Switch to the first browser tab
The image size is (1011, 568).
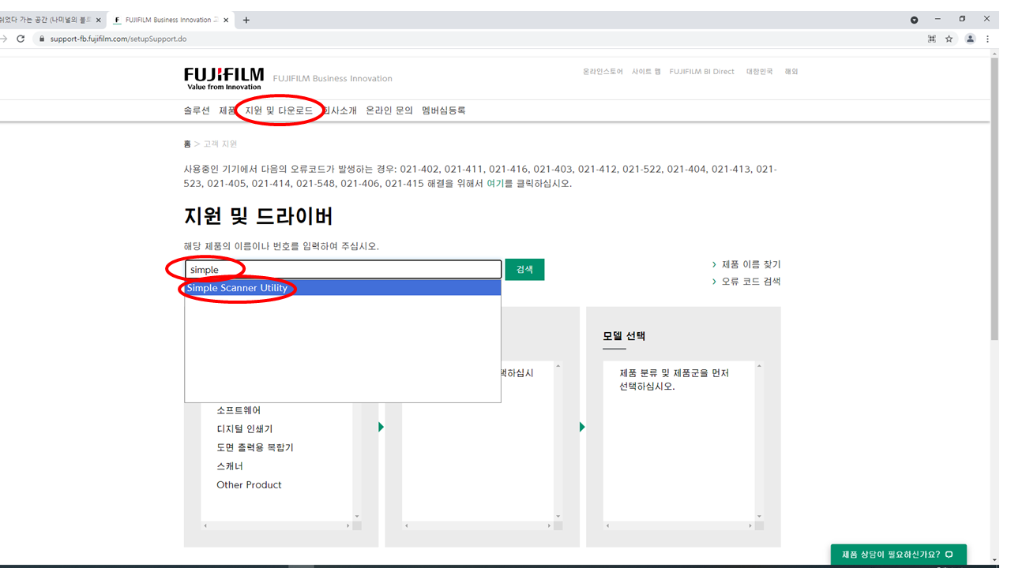point(50,20)
